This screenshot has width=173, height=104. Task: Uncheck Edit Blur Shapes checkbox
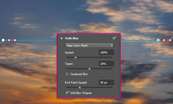point(67,93)
